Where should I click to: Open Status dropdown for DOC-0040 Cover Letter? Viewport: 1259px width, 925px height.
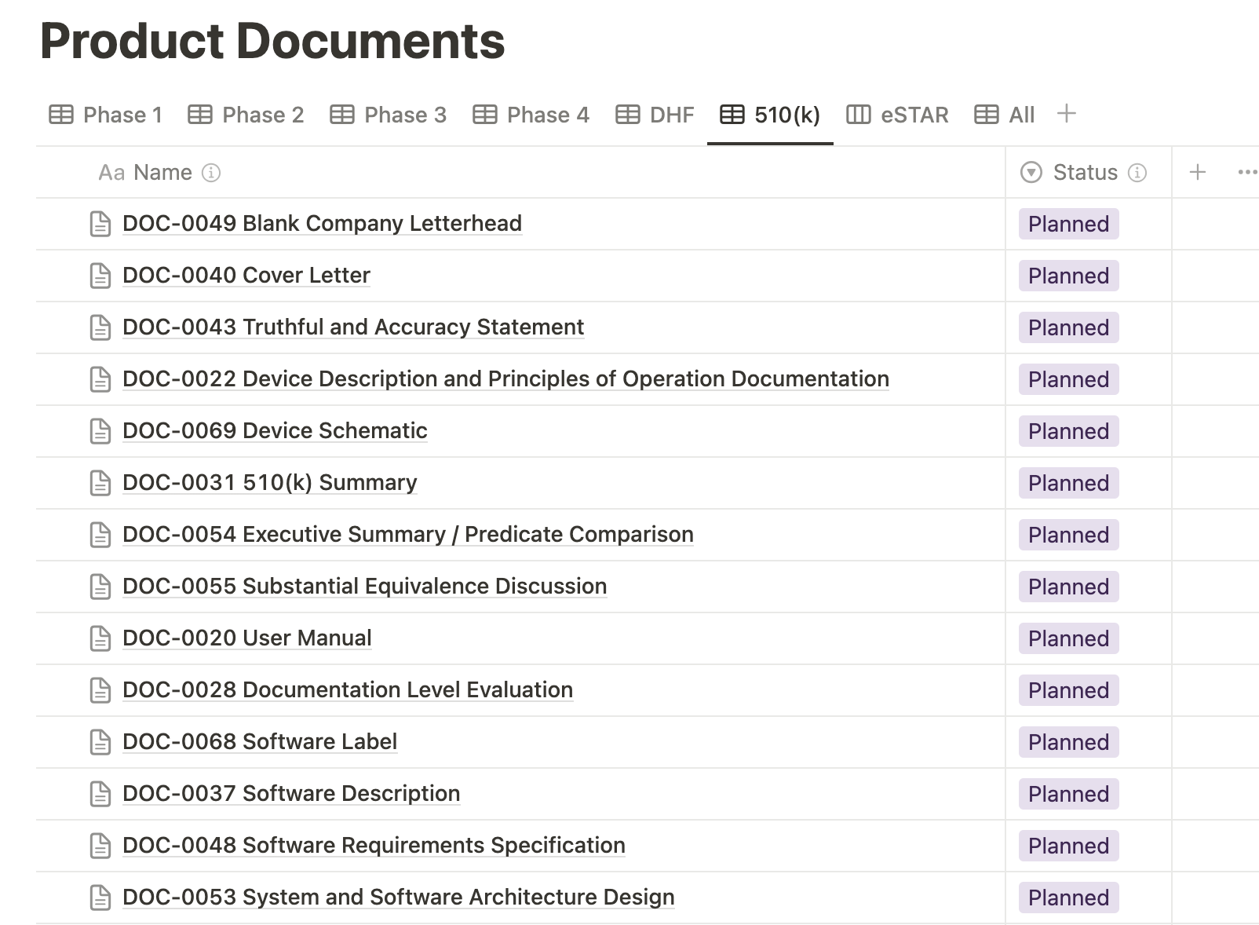click(x=1068, y=276)
